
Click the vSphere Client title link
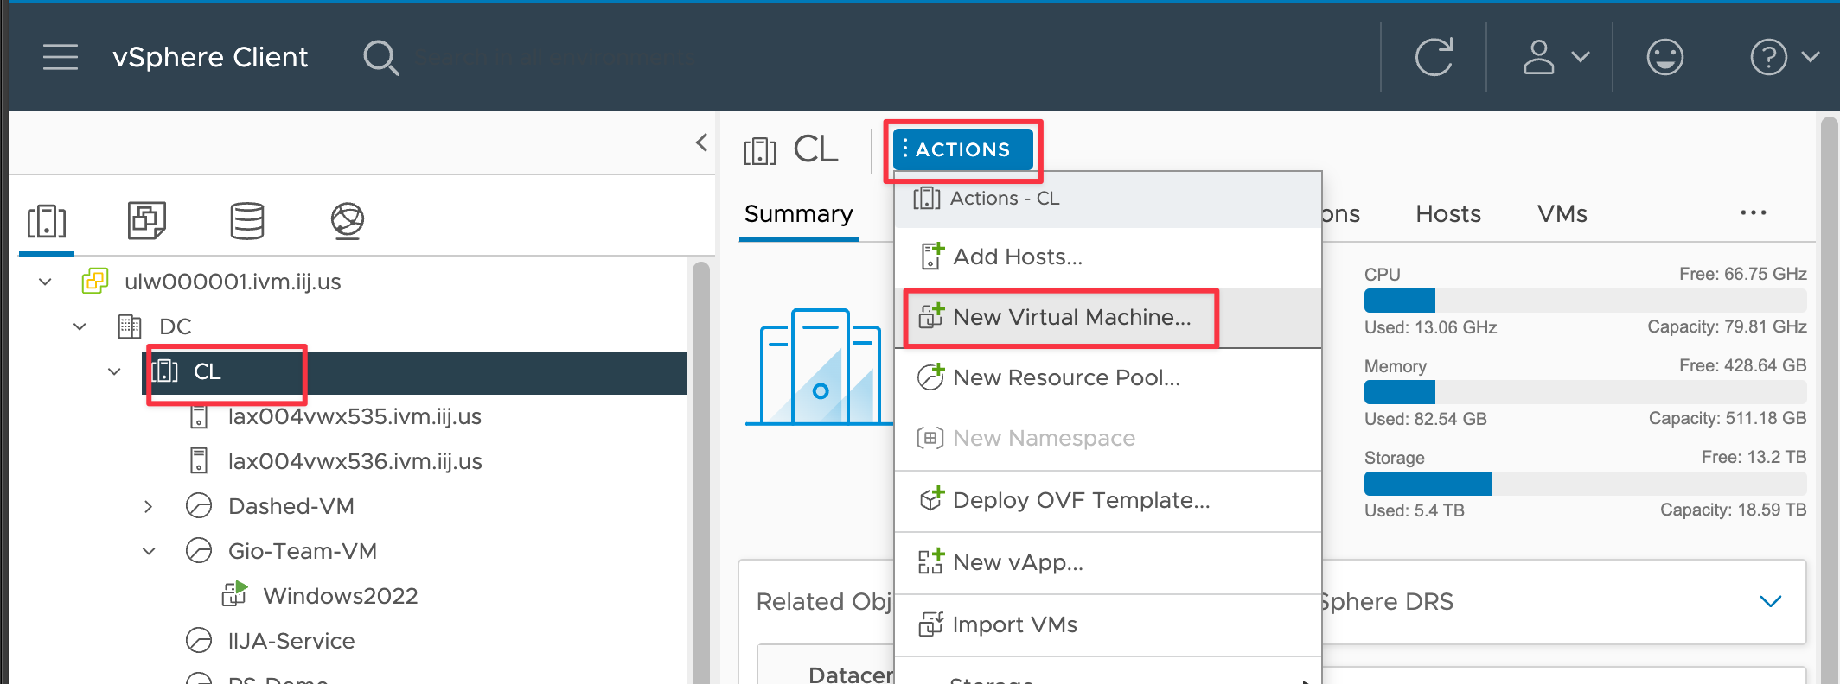pos(210,57)
